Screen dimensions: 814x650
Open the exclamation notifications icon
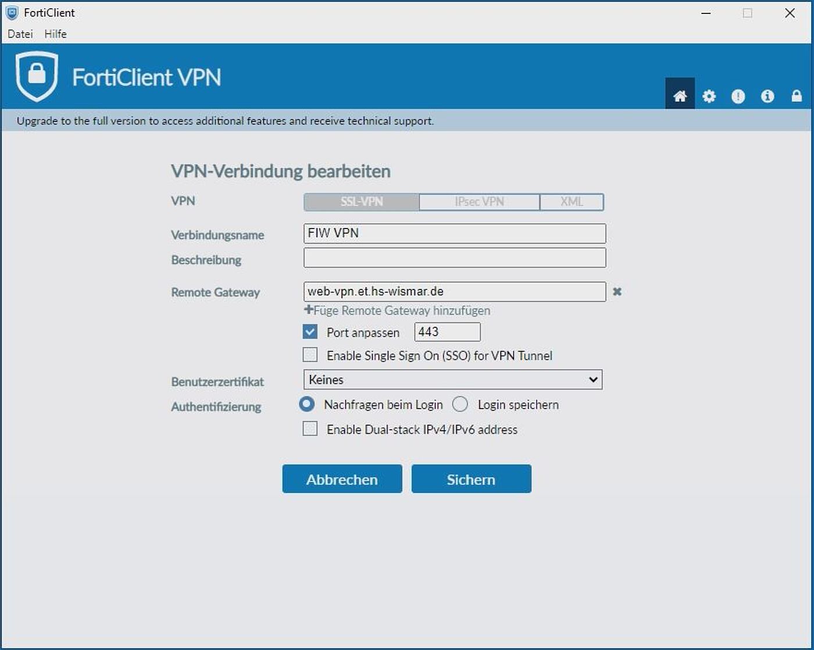point(738,97)
